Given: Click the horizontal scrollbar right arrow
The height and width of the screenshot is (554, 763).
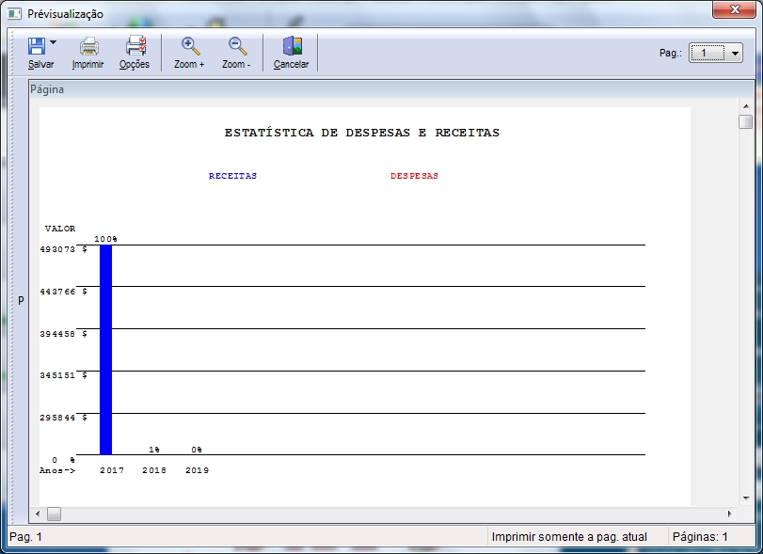Looking at the screenshot, I should [729, 514].
